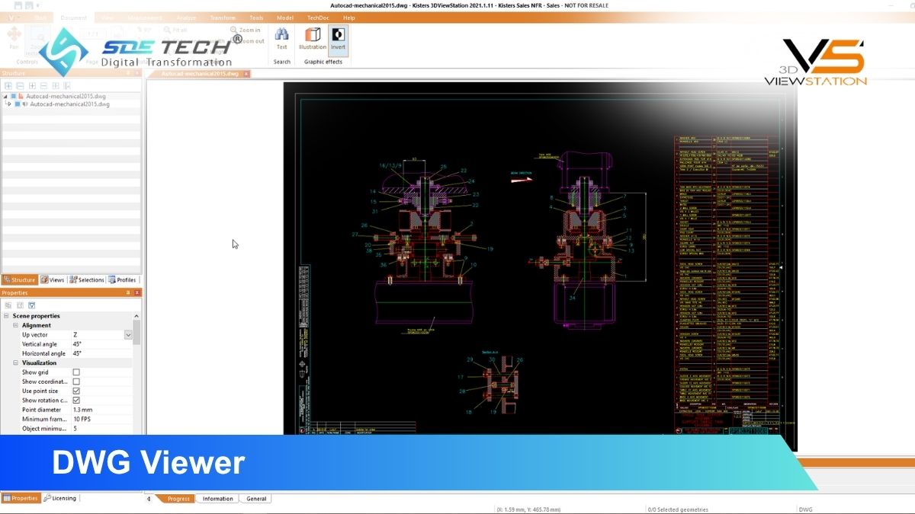
Task: Close the Structure panel
Action: point(137,73)
